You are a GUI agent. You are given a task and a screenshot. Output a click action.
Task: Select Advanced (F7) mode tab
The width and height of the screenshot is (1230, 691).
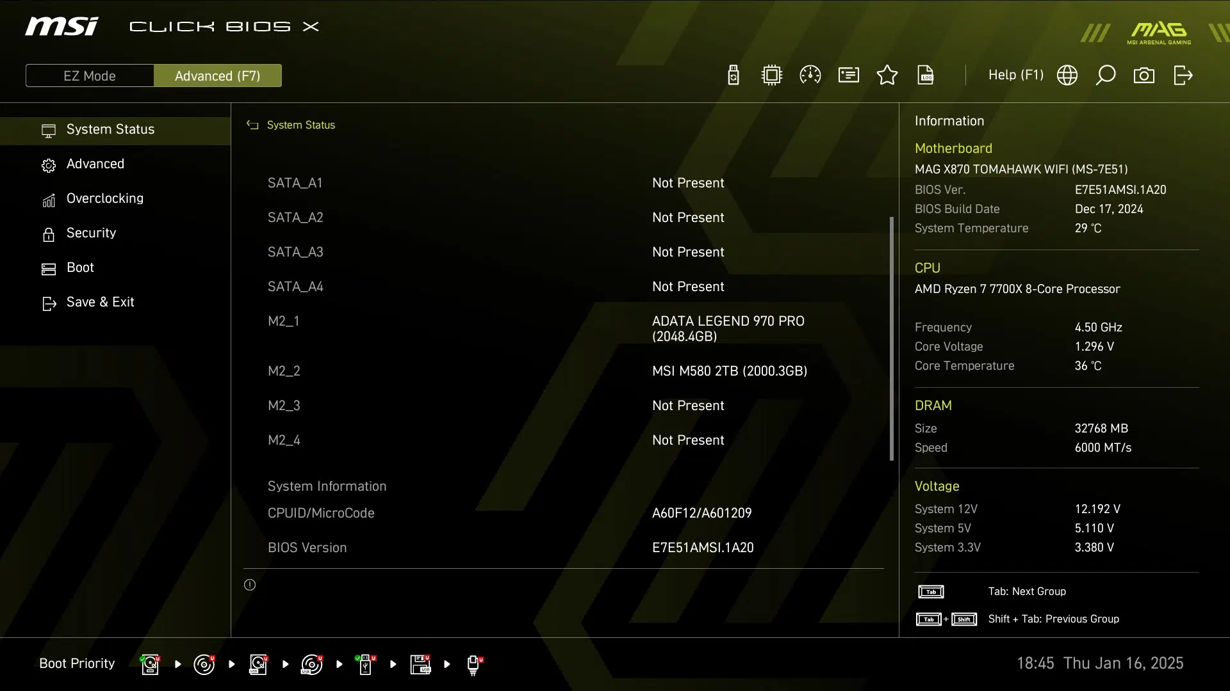tap(218, 75)
